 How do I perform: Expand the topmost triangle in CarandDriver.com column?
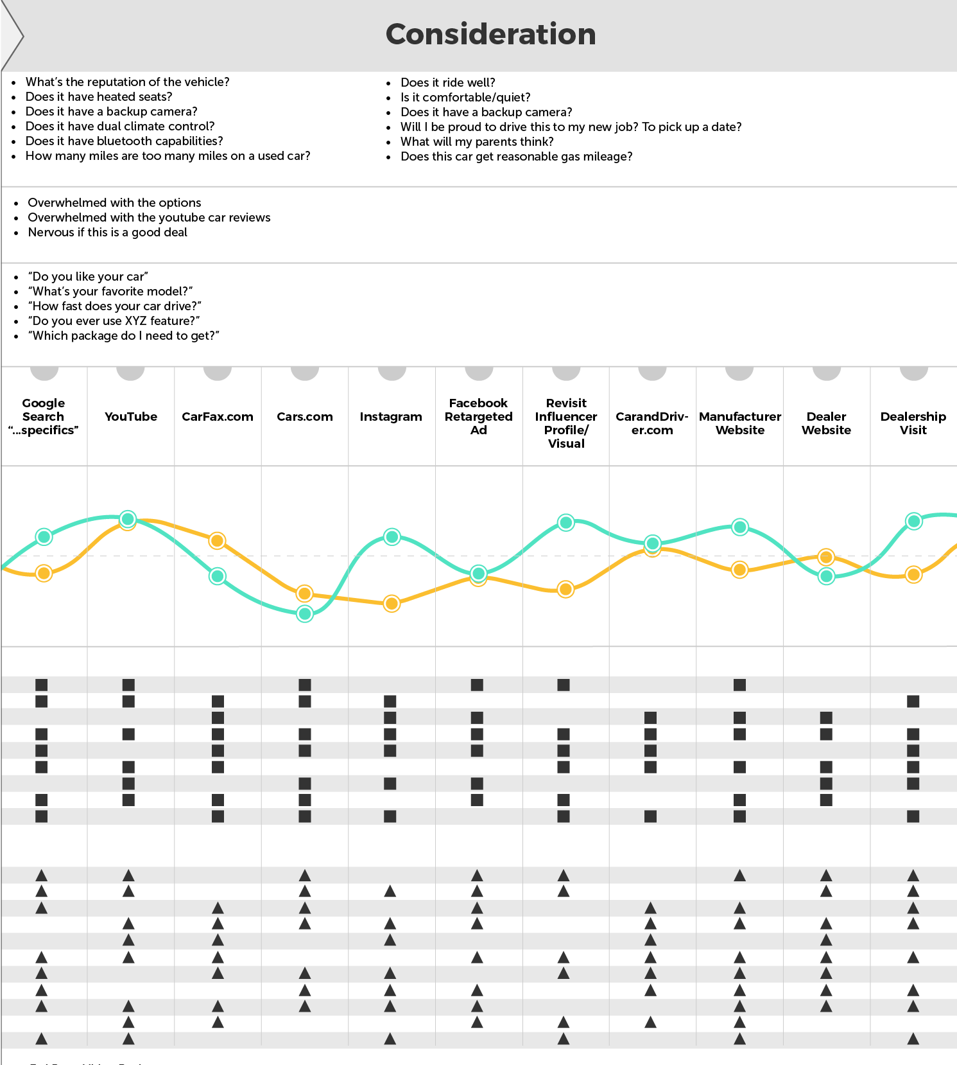650,908
